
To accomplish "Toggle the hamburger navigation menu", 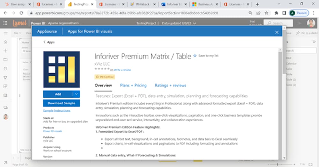I will 5,33.
